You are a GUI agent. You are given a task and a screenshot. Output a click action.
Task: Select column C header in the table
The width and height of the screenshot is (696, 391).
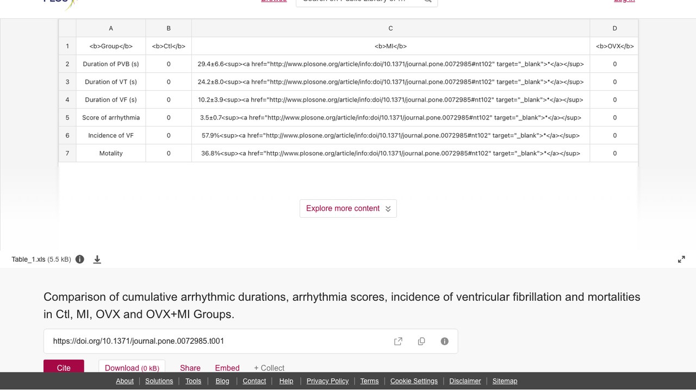pyautogui.click(x=390, y=28)
